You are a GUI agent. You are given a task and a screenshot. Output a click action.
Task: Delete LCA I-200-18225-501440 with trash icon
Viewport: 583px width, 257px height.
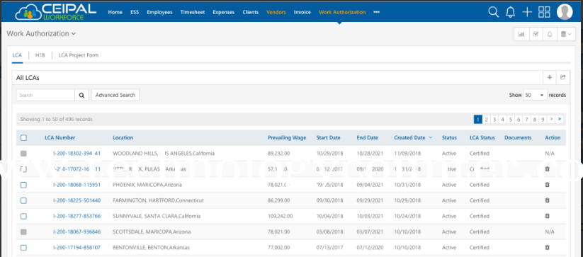pyautogui.click(x=547, y=200)
